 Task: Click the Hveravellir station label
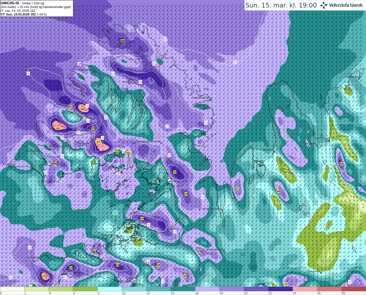click(x=314, y=271)
